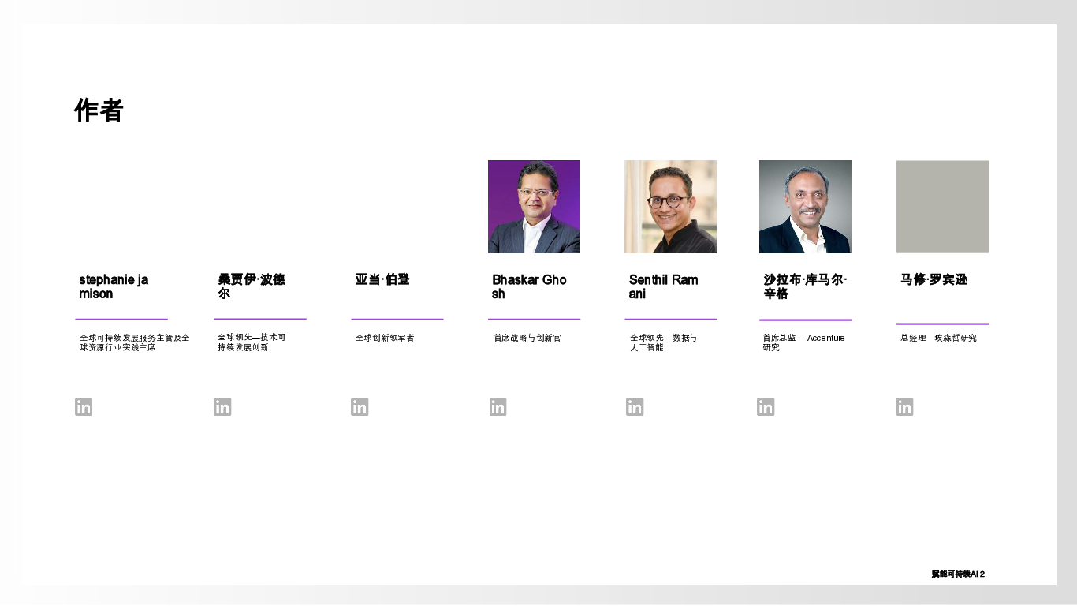This screenshot has height=606, width=1077.
Task: Open LinkedIn icon under 亚当·伯登
Action: pyautogui.click(x=360, y=407)
